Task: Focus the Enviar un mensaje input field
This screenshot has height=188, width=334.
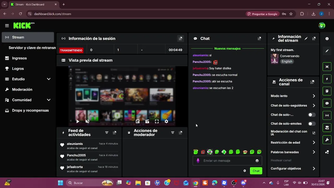Action: click(227, 161)
